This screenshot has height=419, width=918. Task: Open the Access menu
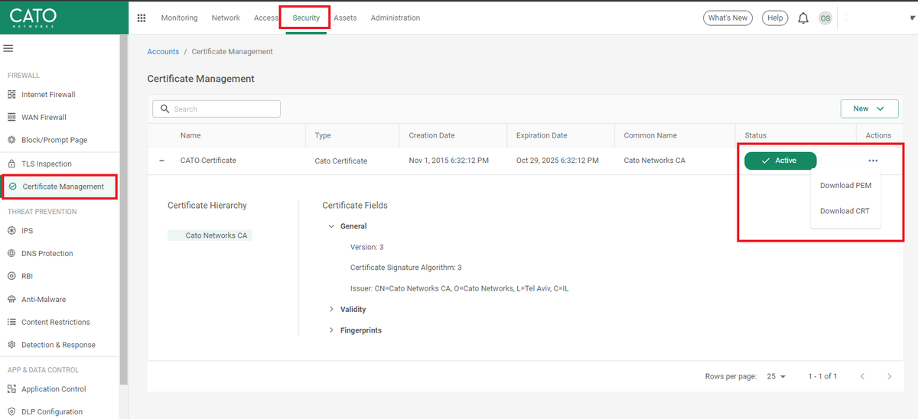coord(265,18)
